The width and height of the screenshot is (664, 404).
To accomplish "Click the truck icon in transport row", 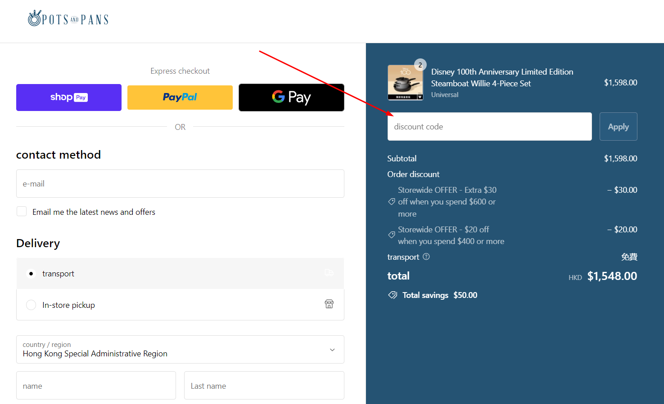I will (329, 273).
